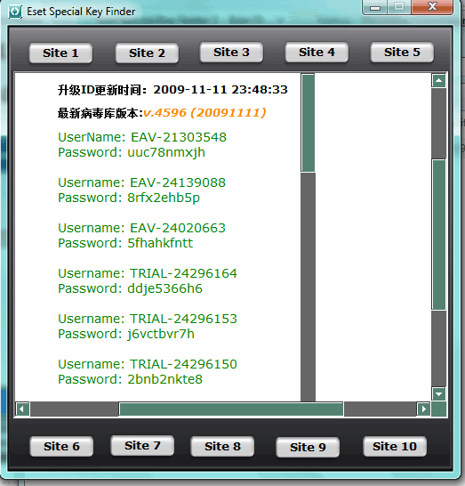Select the Site 3 button
This screenshot has width=465, height=486.
231,52
